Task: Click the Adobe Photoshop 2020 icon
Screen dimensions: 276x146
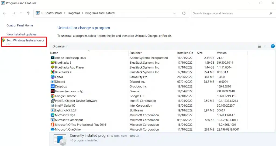Action: (x=53, y=58)
